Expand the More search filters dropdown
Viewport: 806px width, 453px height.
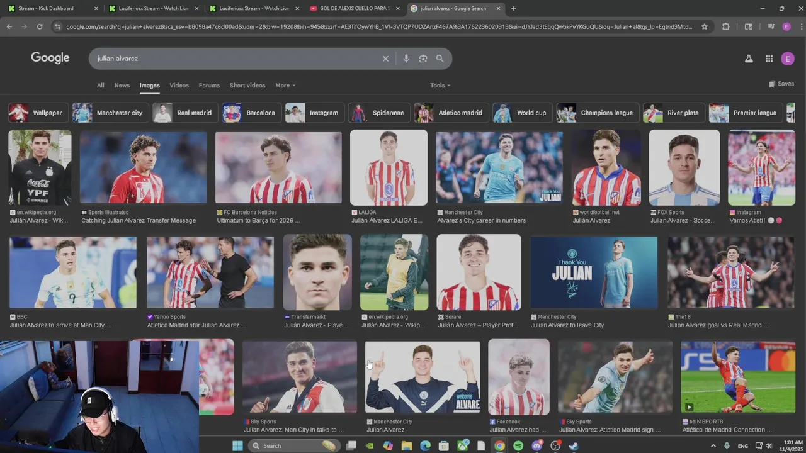[x=285, y=85]
